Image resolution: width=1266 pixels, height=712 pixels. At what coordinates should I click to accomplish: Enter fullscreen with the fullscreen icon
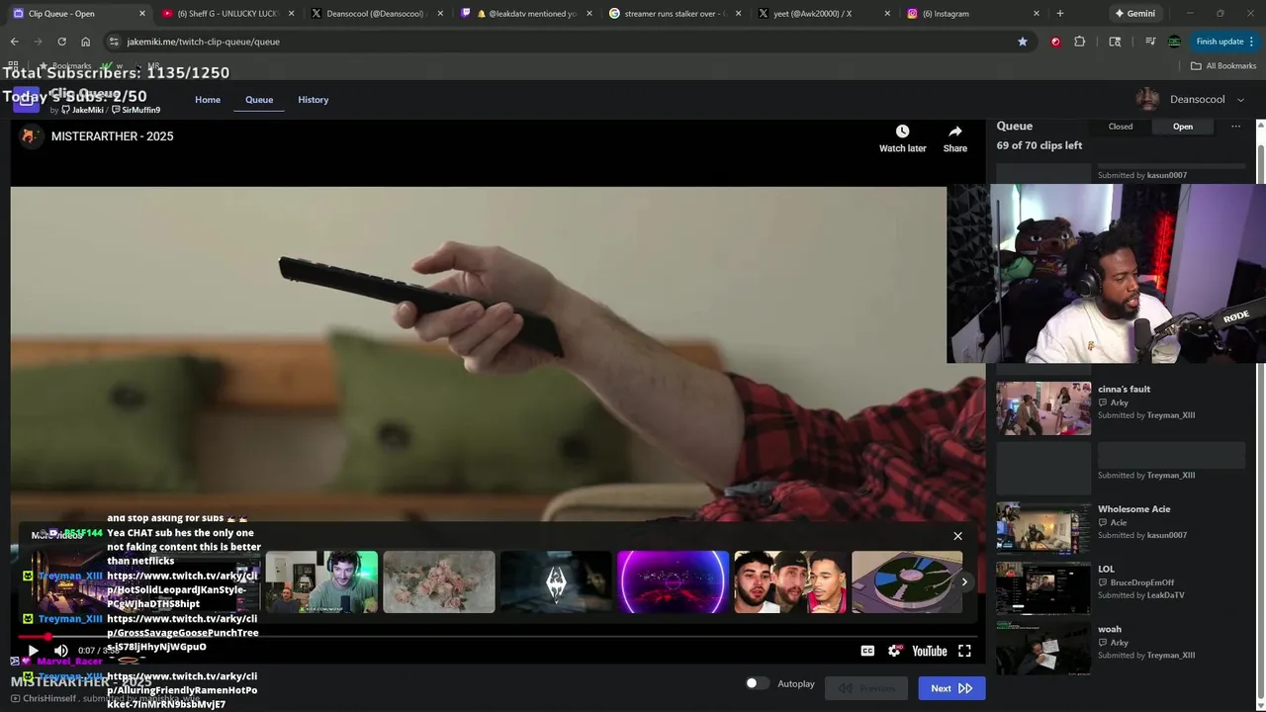click(964, 651)
